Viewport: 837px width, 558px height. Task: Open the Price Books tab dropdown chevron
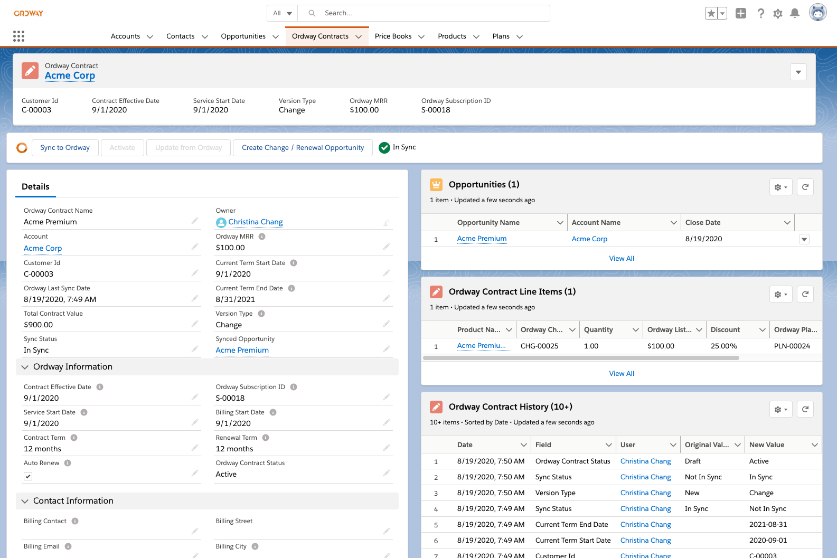pos(421,36)
